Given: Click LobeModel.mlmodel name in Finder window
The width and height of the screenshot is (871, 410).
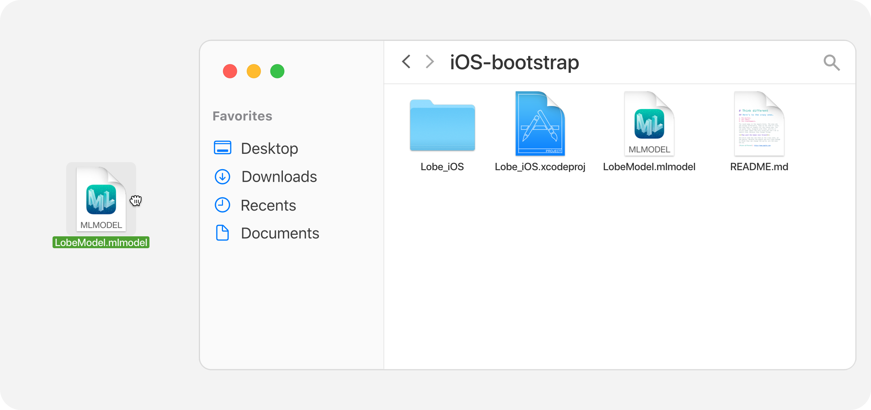Looking at the screenshot, I should coord(649,167).
